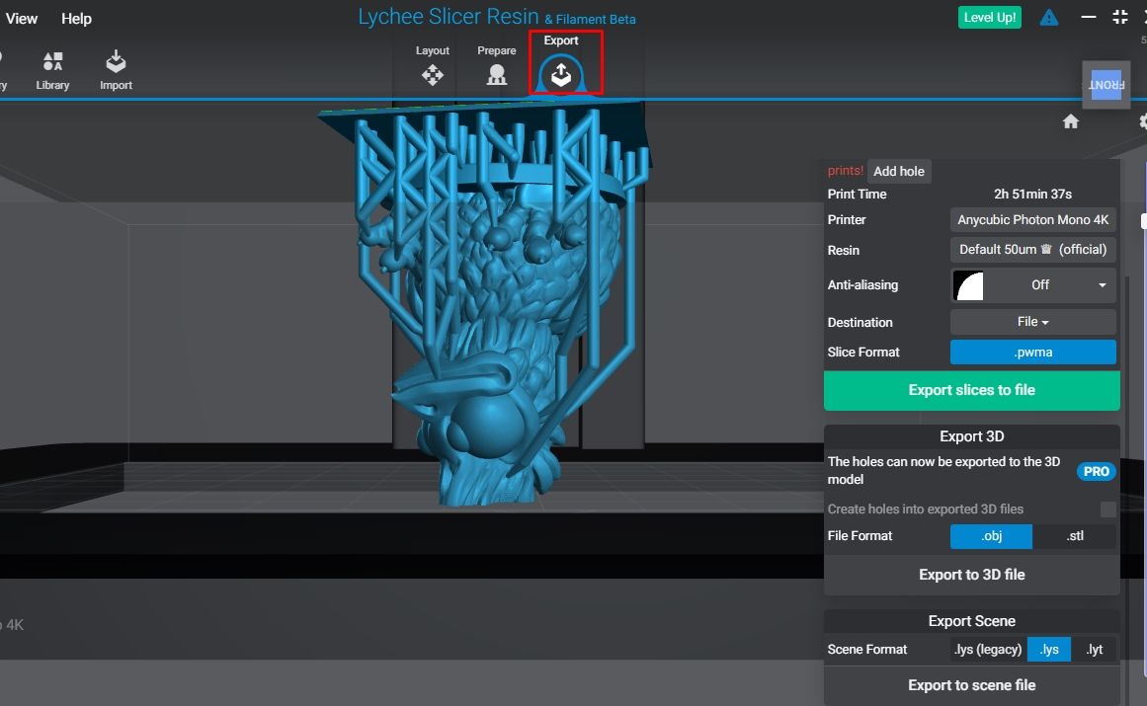Viewport: 1147px width, 706px height.
Task: Open the Destination File dropdown
Action: click(x=1032, y=322)
